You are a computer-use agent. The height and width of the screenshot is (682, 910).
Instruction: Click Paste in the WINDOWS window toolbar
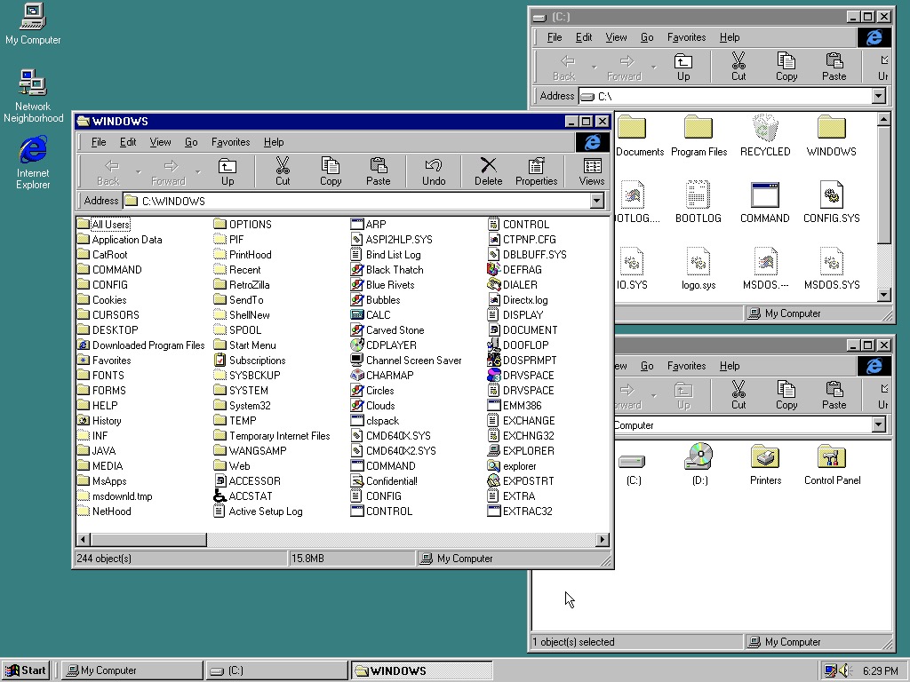click(379, 171)
